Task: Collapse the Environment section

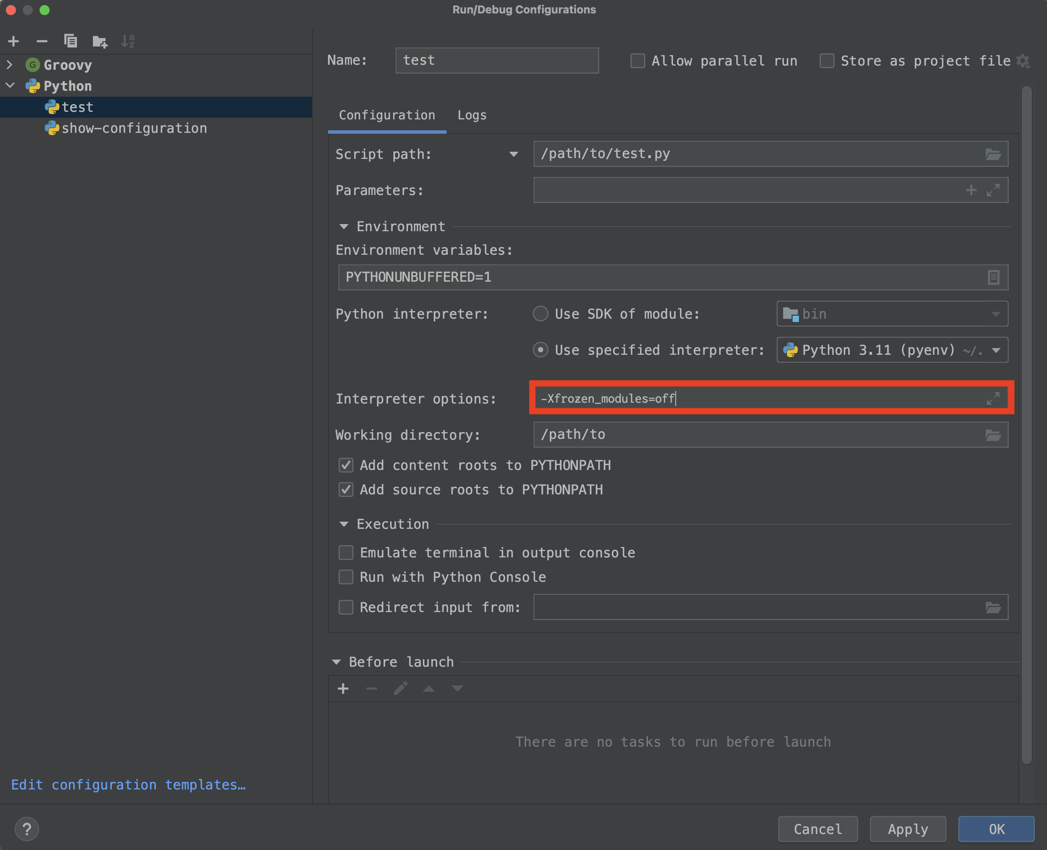Action: click(x=344, y=226)
